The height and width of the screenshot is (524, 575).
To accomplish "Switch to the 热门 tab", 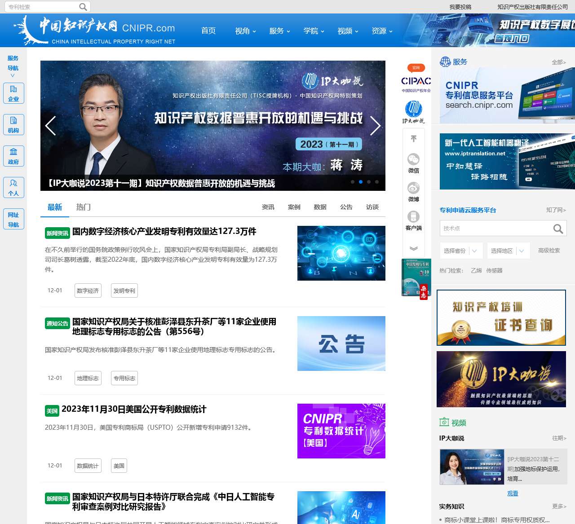I will click(84, 207).
